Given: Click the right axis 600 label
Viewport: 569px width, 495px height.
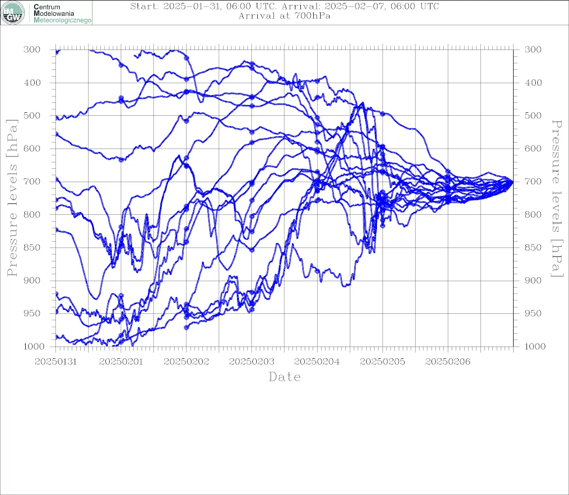Looking at the screenshot, I should 533,148.
